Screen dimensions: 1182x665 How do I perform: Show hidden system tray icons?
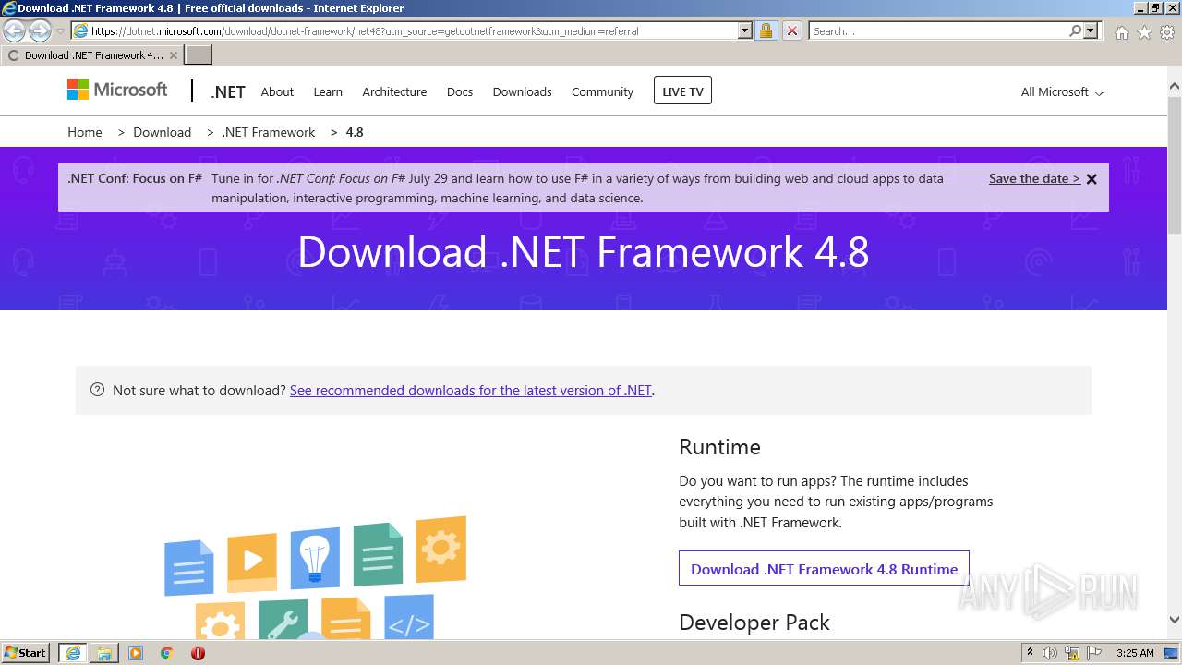point(1031,653)
